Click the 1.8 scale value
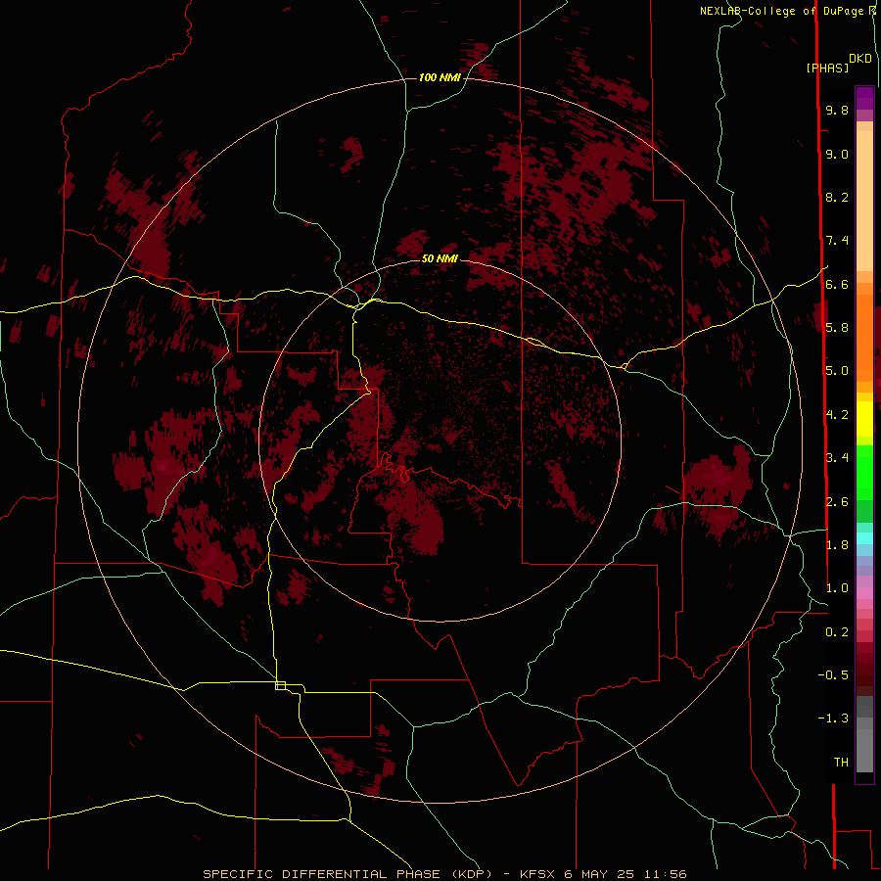Viewport: 881px width, 881px height. [x=837, y=545]
